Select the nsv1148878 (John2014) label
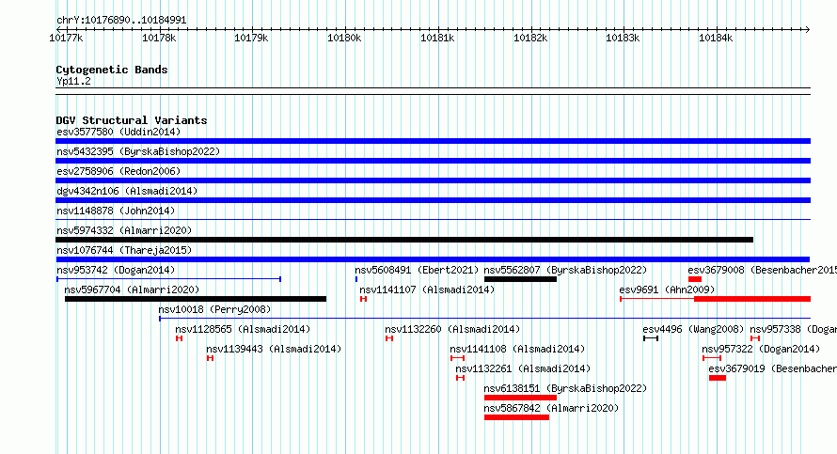The height and width of the screenshot is (454, 837). coord(116,211)
